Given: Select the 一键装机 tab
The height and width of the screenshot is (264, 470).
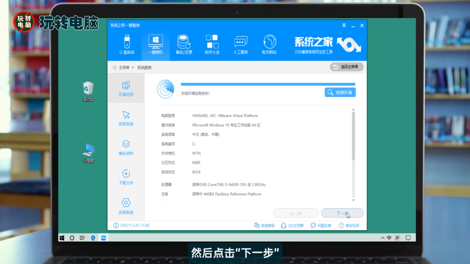Looking at the screenshot, I should point(155,45).
